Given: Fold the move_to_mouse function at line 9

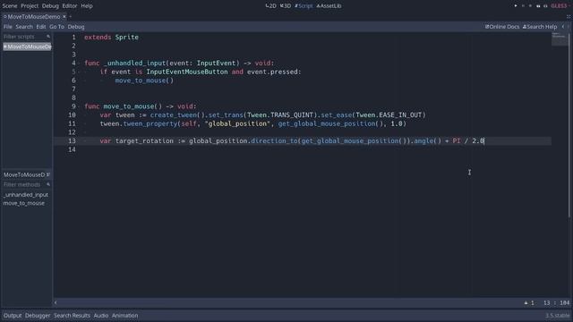Looking at the screenshot, I should pos(80,106).
